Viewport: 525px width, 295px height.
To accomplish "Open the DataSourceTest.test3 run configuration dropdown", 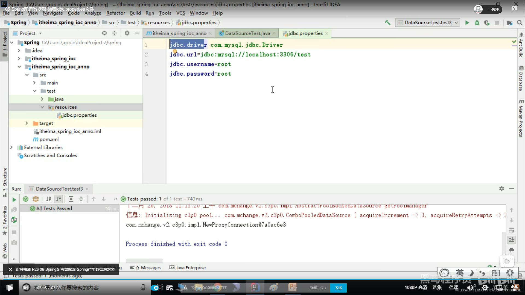I will tap(428, 23).
